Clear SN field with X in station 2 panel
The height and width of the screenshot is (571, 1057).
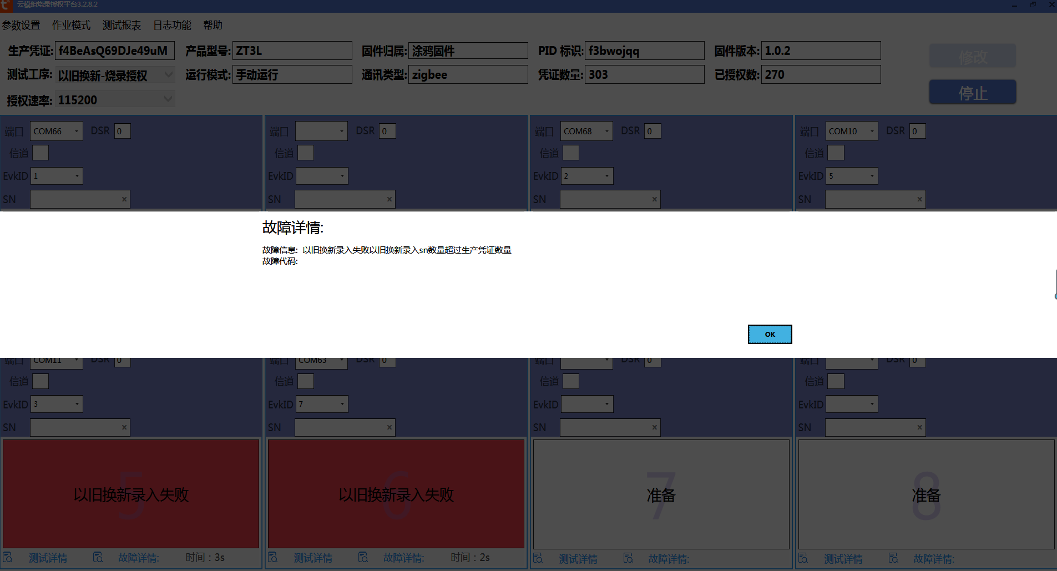(390, 199)
